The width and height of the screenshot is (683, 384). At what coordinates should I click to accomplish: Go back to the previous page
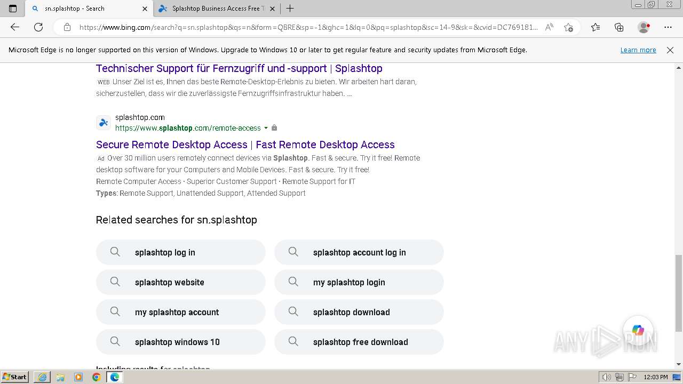15,27
